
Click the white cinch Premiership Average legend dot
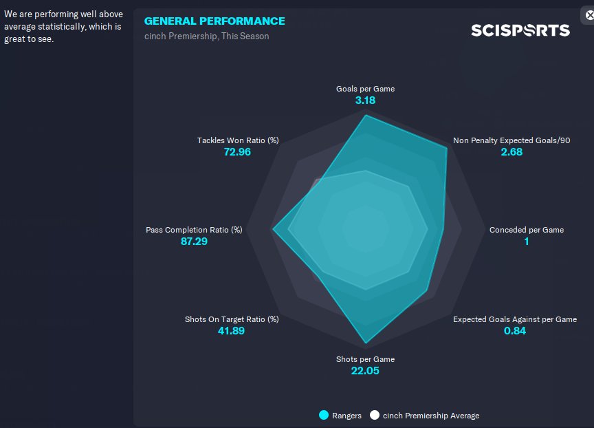click(375, 415)
